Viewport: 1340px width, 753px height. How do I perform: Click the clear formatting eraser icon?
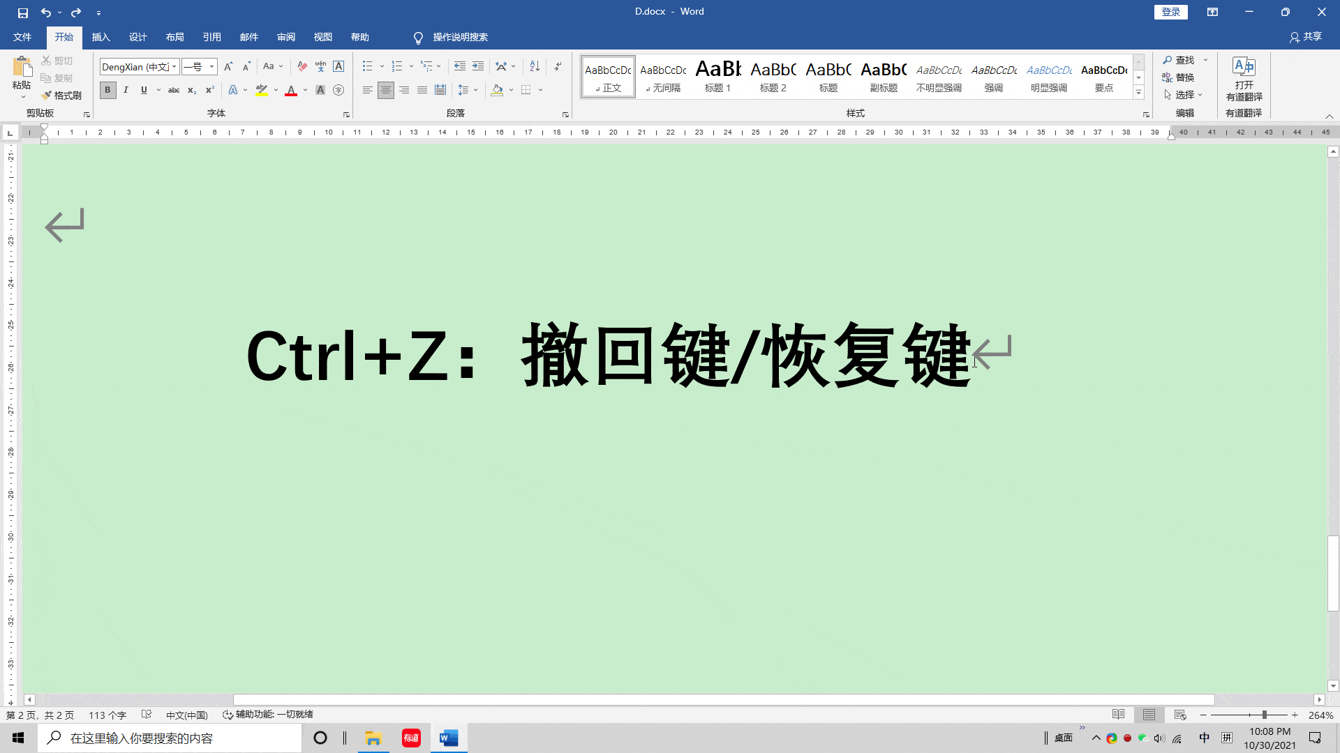(302, 66)
